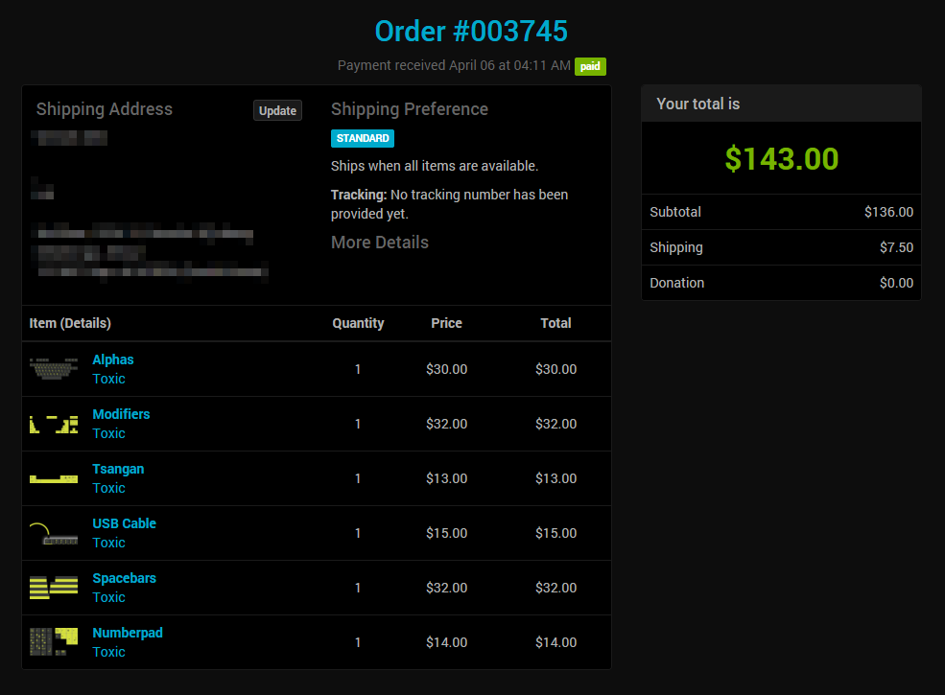This screenshot has height=695, width=945.
Task: Click the Shipping Preference heading
Action: [x=410, y=109]
